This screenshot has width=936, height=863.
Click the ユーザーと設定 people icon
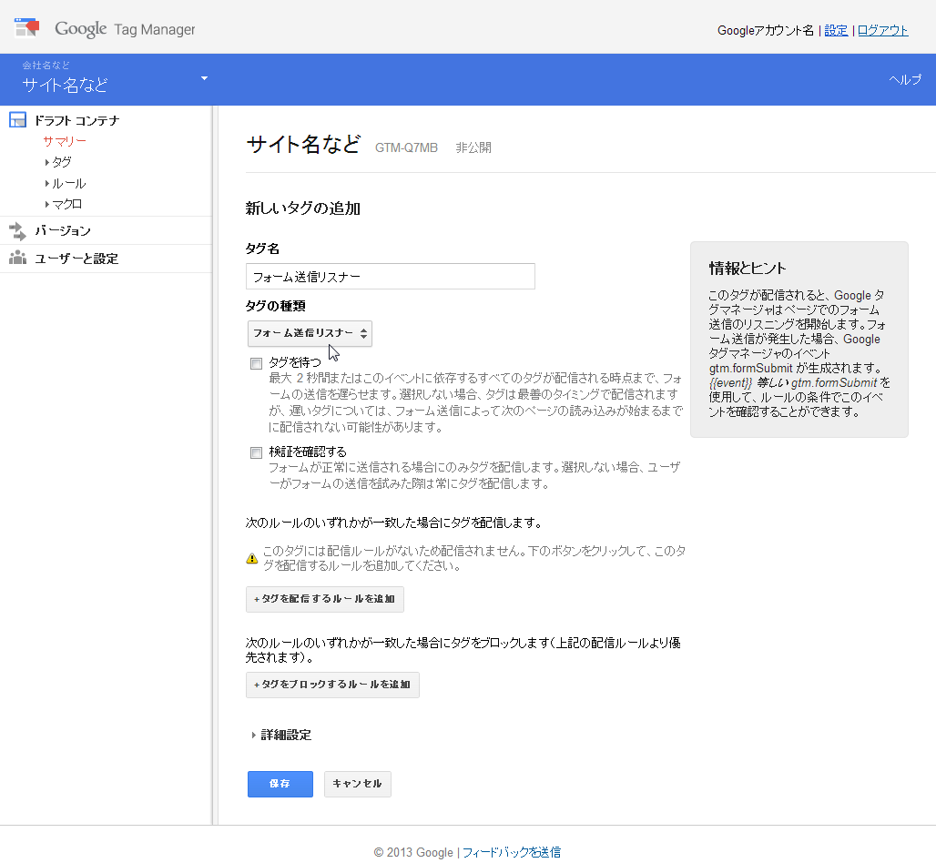pyautogui.click(x=16, y=258)
